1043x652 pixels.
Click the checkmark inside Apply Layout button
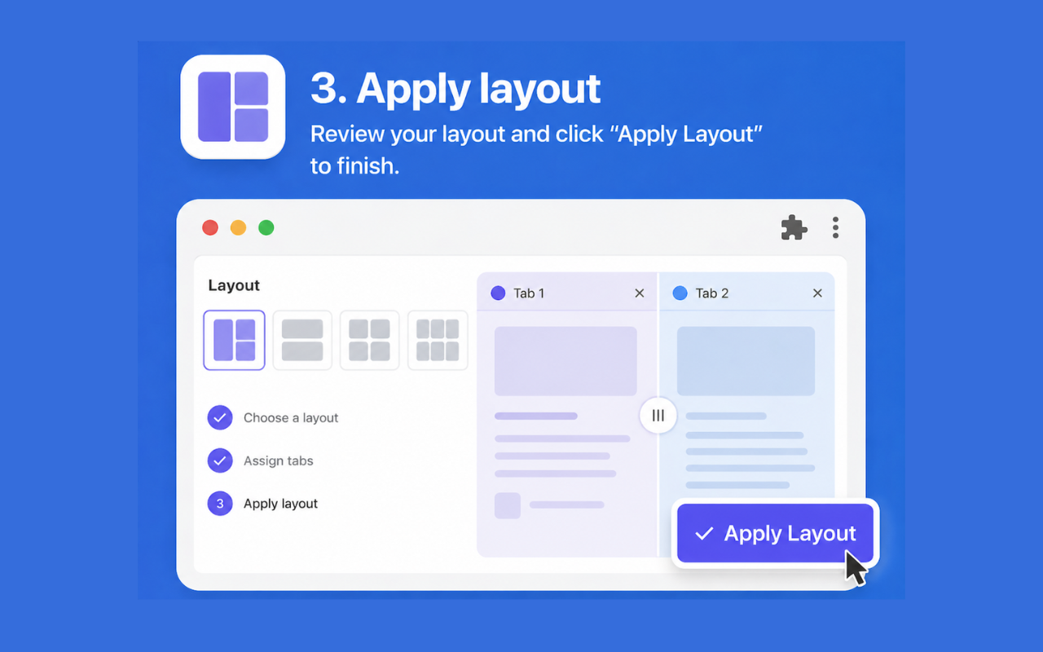(704, 534)
